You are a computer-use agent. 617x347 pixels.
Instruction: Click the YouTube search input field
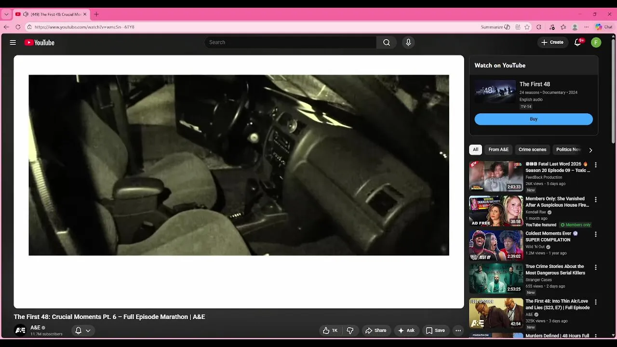tap(291, 42)
